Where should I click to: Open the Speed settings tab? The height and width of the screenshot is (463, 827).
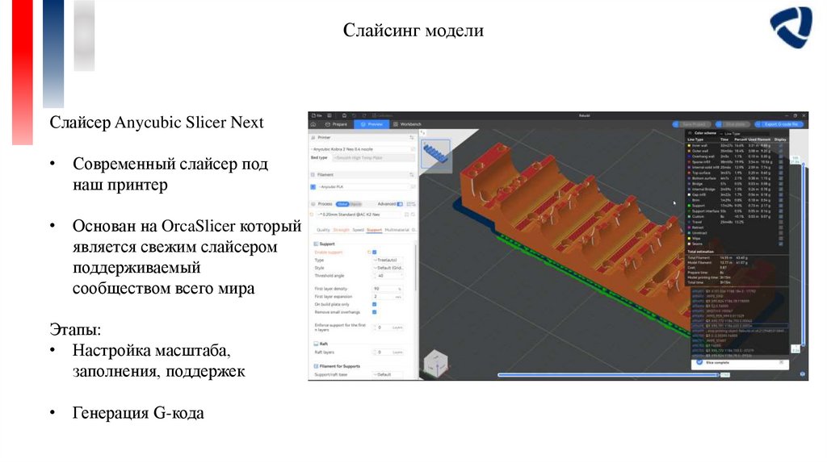pos(358,230)
